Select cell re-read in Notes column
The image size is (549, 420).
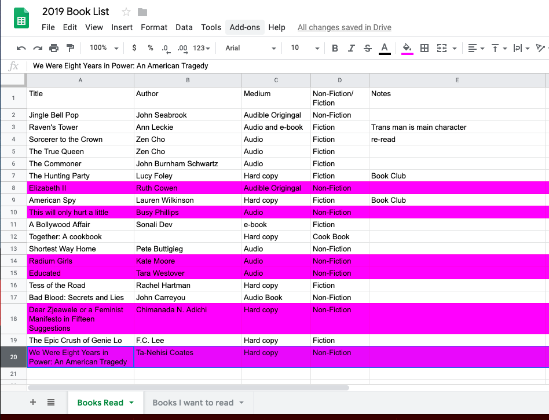point(457,140)
